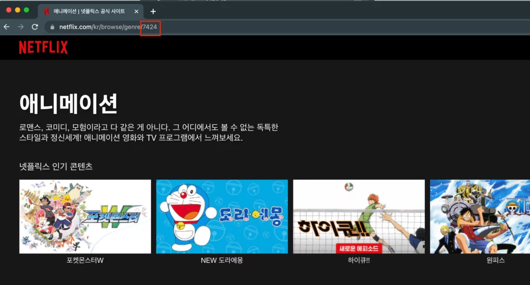Image resolution: width=530 pixels, height=285 pixels.
Task: Open the 원피스 thumbnail
Action: pos(480,216)
